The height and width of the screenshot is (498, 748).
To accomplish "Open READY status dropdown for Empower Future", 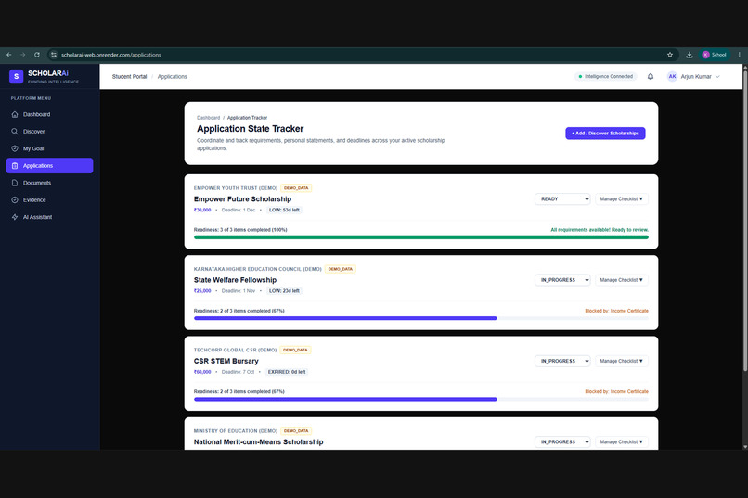I will [x=562, y=199].
